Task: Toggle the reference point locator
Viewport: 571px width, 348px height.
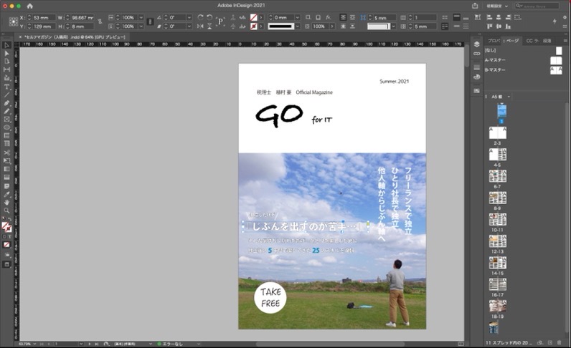Action: click(14, 21)
